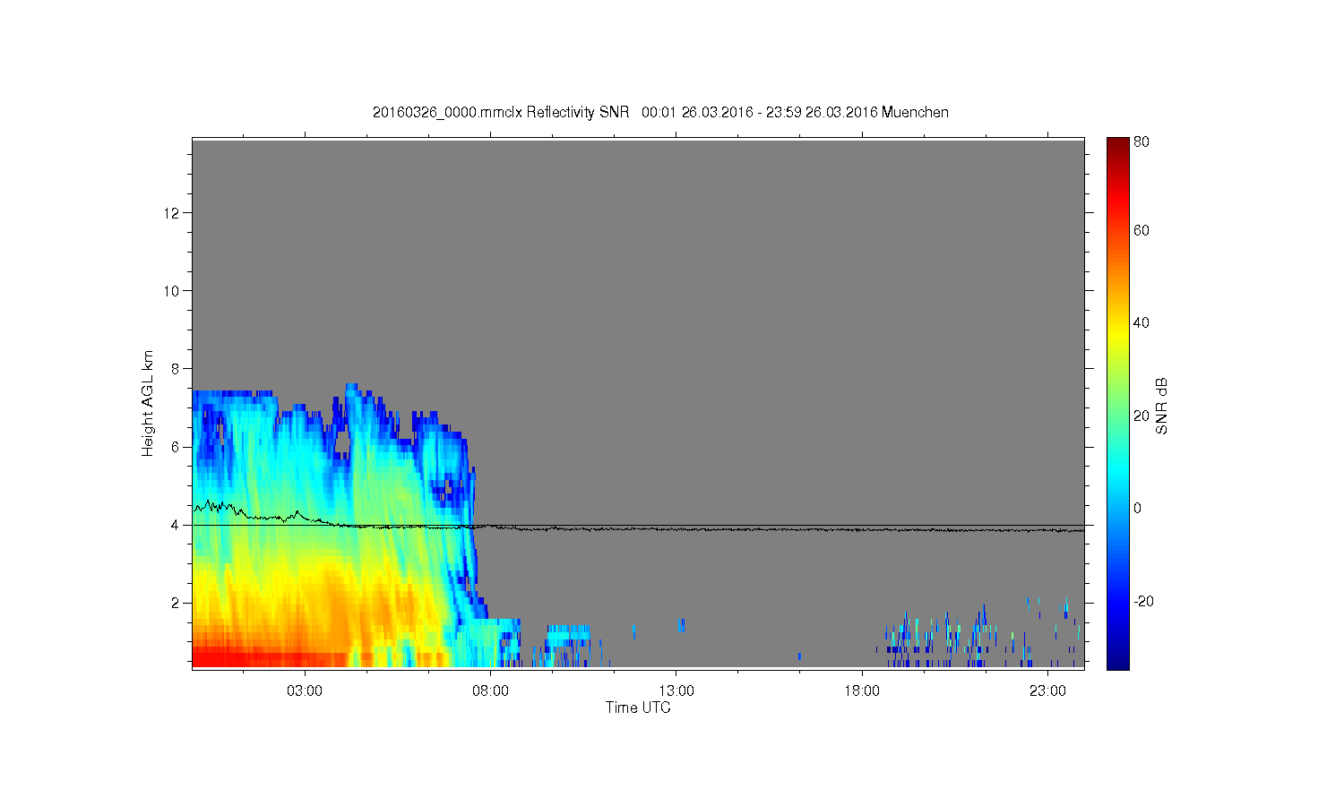
Task: Click the height axis label 4
Action: click(x=177, y=525)
